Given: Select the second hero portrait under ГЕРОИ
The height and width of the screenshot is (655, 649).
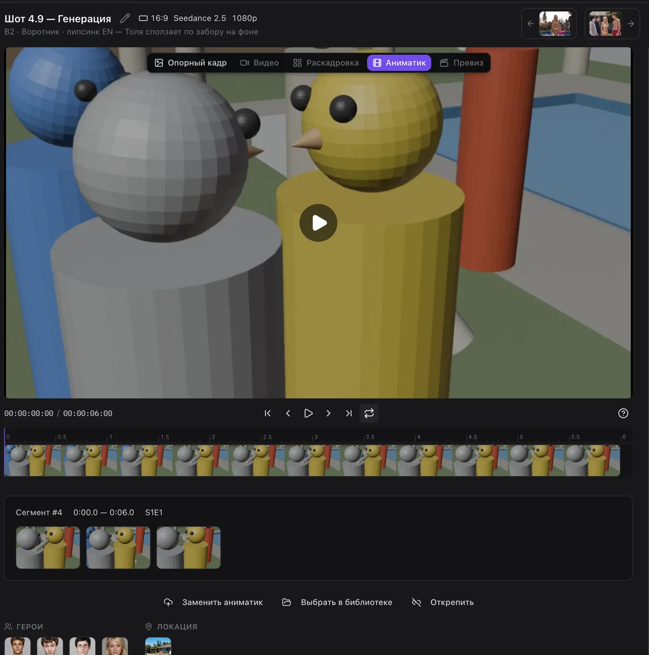Looking at the screenshot, I should pos(50,646).
